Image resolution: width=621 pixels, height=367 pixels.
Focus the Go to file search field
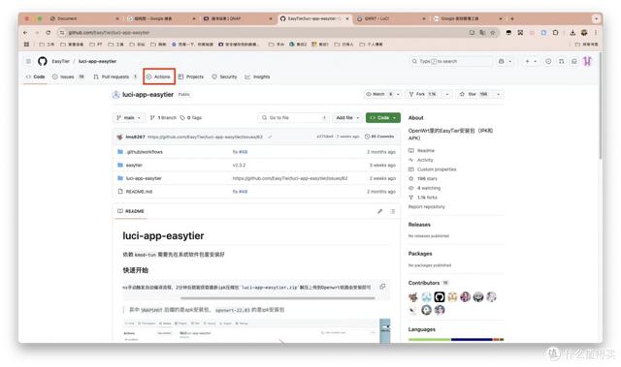click(x=293, y=118)
